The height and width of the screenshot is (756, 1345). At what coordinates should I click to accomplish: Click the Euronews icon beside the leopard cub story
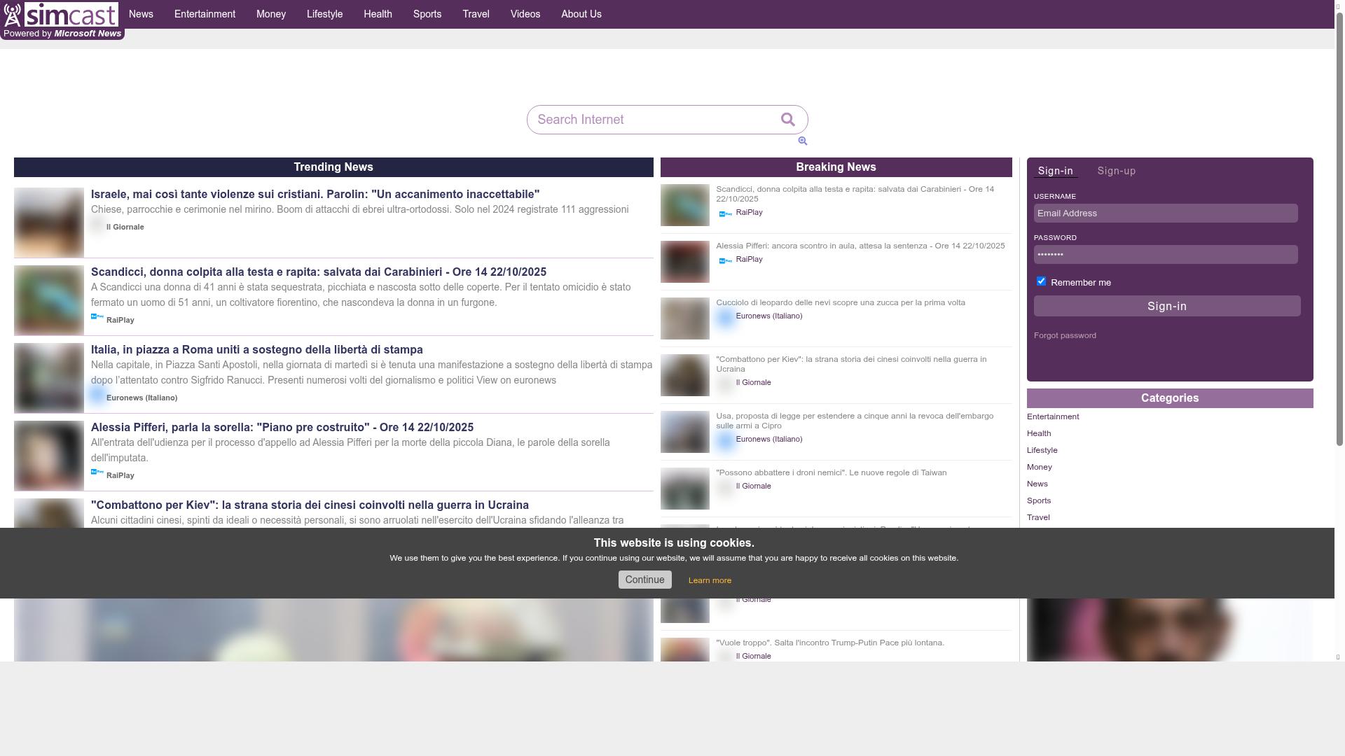pyautogui.click(x=725, y=317)
